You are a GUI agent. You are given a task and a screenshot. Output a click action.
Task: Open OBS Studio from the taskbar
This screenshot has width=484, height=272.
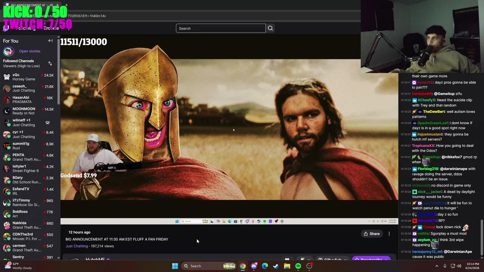click(x=309, y=266)
